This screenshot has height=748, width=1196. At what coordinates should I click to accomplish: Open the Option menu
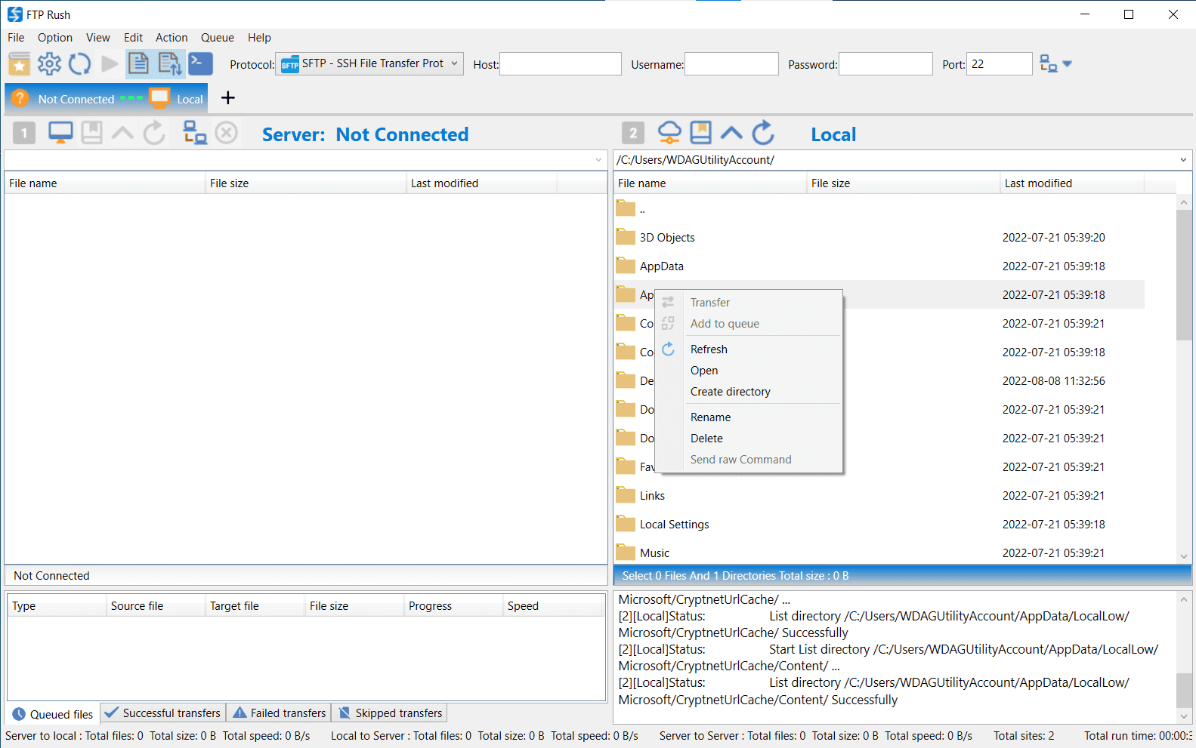pyautogui.click(x=55, y=38)
